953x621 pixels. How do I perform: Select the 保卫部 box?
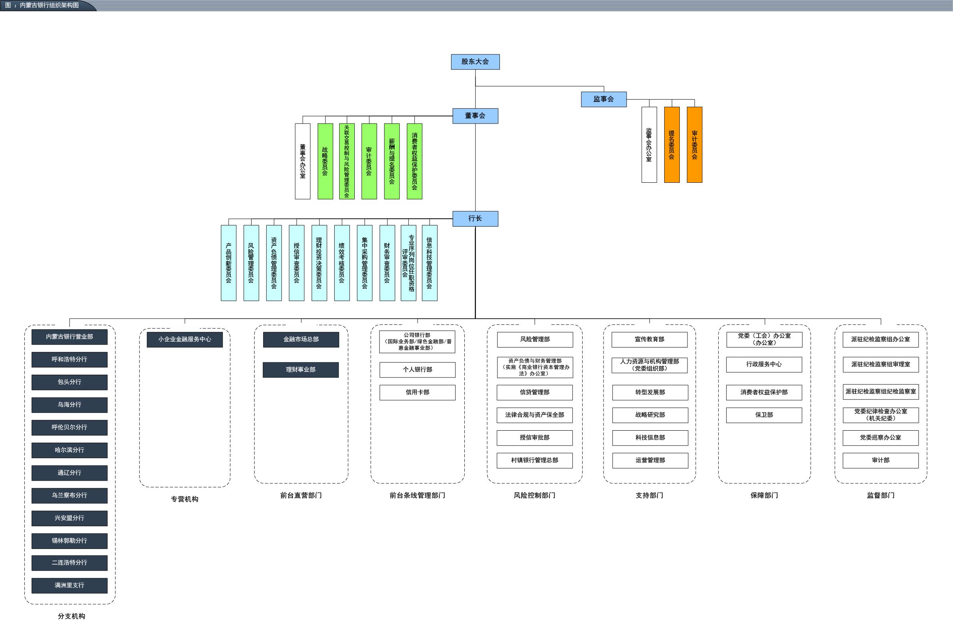pyautogui.click(x=764, y=415)
